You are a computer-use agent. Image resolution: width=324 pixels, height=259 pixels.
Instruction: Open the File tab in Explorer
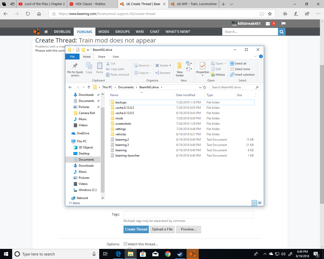coord(72,57)
